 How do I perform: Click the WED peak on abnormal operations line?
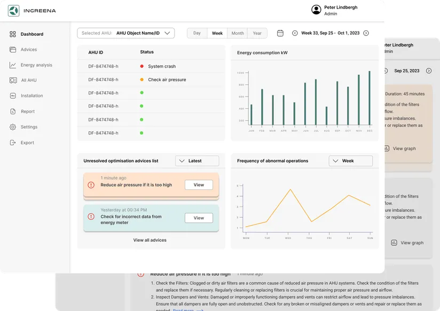click(290, 189)
